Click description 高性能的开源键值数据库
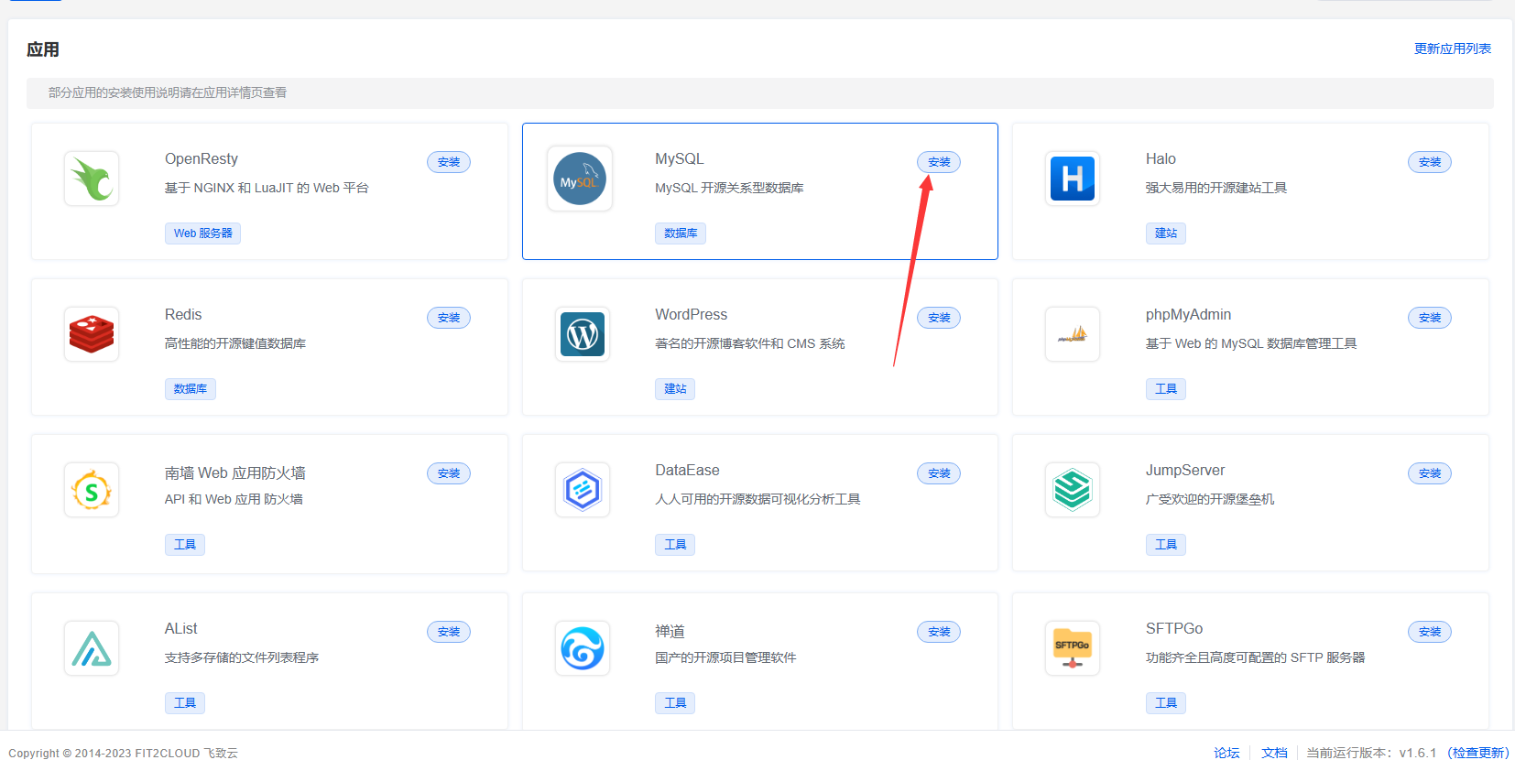 235,343
